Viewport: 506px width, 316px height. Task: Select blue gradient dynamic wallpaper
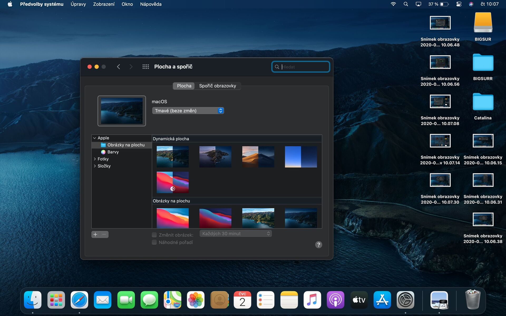click(301, 157)
